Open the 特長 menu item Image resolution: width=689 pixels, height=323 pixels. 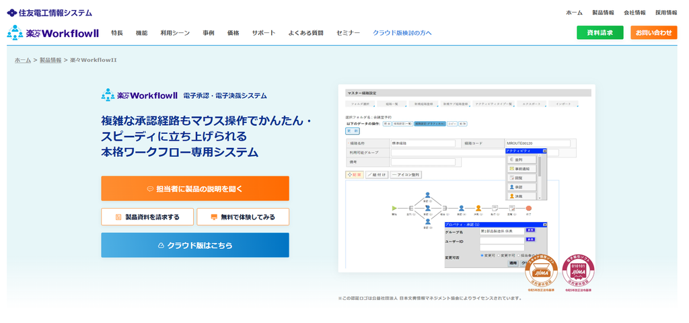pos(117,33)
